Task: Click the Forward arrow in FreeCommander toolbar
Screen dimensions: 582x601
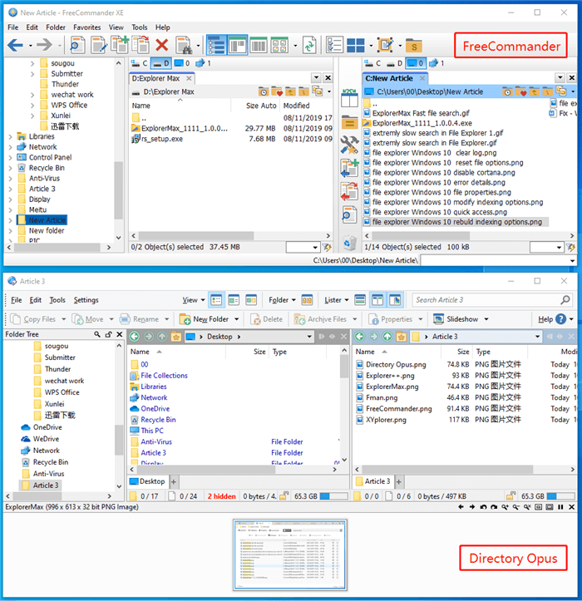Action: [x=44, y=45]
